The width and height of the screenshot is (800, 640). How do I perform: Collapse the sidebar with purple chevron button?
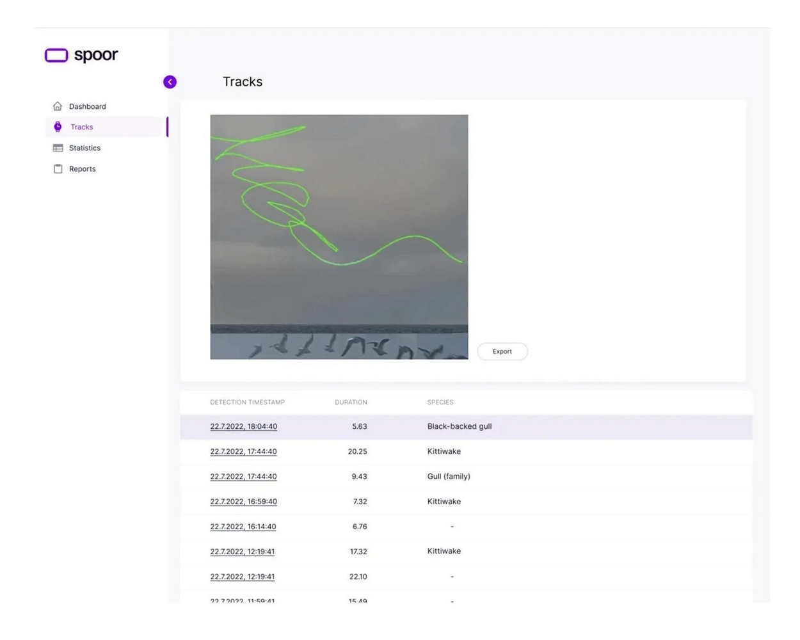pyautogui.click(x=170, y=82)
